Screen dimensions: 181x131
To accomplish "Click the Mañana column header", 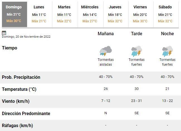I will click(106, 34).
